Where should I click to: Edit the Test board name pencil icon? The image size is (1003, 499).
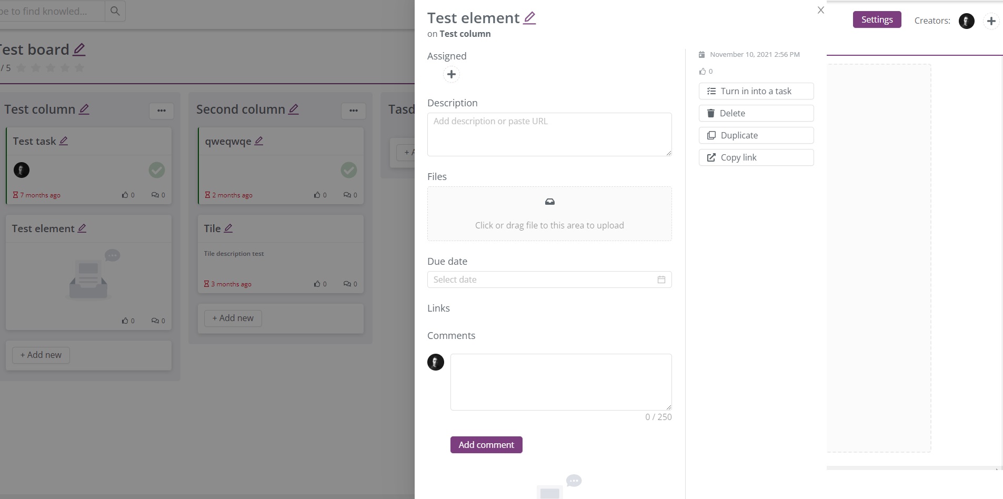pos(79,50)
